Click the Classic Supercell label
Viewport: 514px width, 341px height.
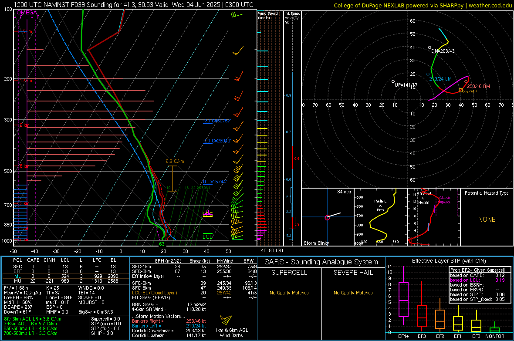point(445,200)
